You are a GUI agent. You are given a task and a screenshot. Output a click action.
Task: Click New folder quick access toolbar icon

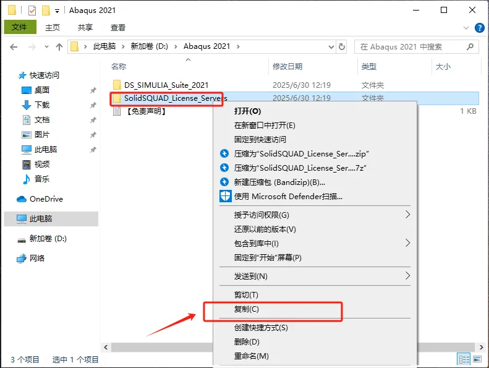click(x=46, y=11)
